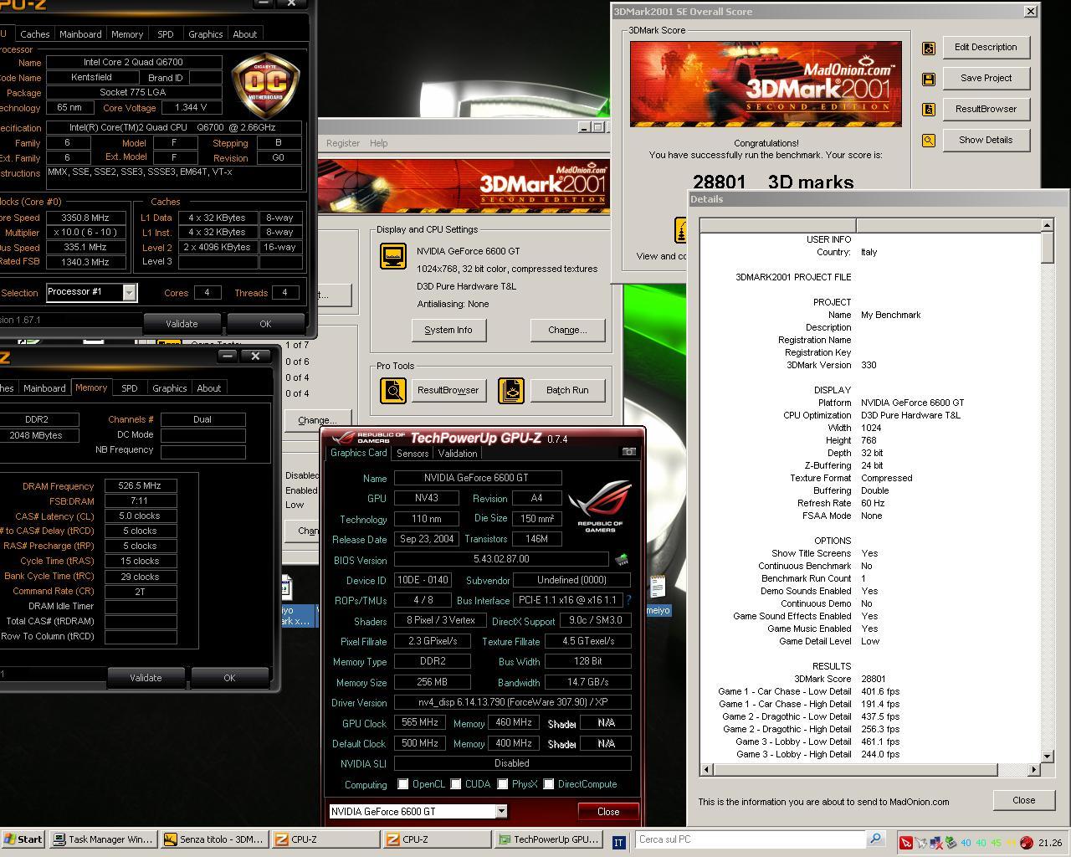Screen dimensions: 1071x857
Task: Click the Show Details button
Action: pos(986,141)
